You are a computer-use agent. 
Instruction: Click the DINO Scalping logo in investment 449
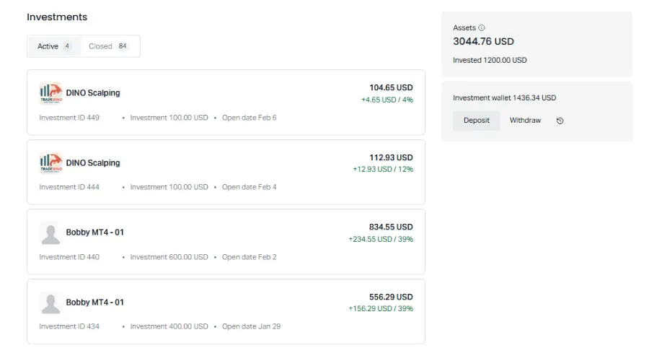(50, 93)
